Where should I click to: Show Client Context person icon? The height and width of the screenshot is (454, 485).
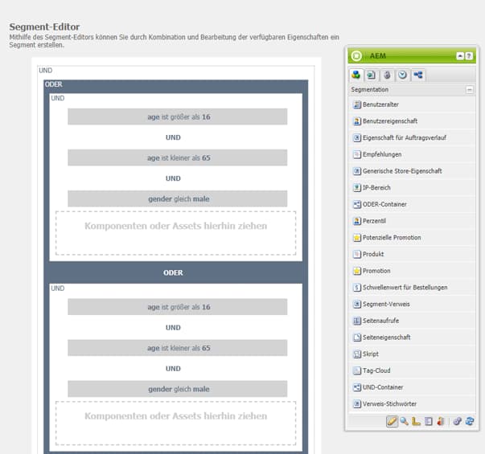(441, 422)
